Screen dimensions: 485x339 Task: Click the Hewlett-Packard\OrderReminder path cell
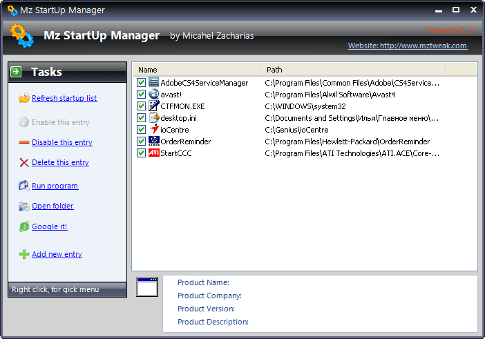tap(348, 142)
